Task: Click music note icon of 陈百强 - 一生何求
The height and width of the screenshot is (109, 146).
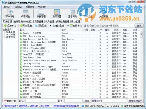Action: pos(21,94)
